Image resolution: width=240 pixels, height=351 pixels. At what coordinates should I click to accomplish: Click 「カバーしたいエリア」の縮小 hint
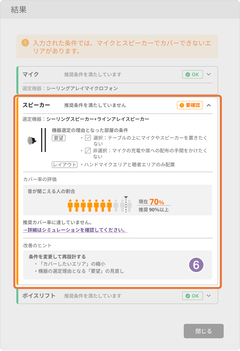tap(73, 264)
